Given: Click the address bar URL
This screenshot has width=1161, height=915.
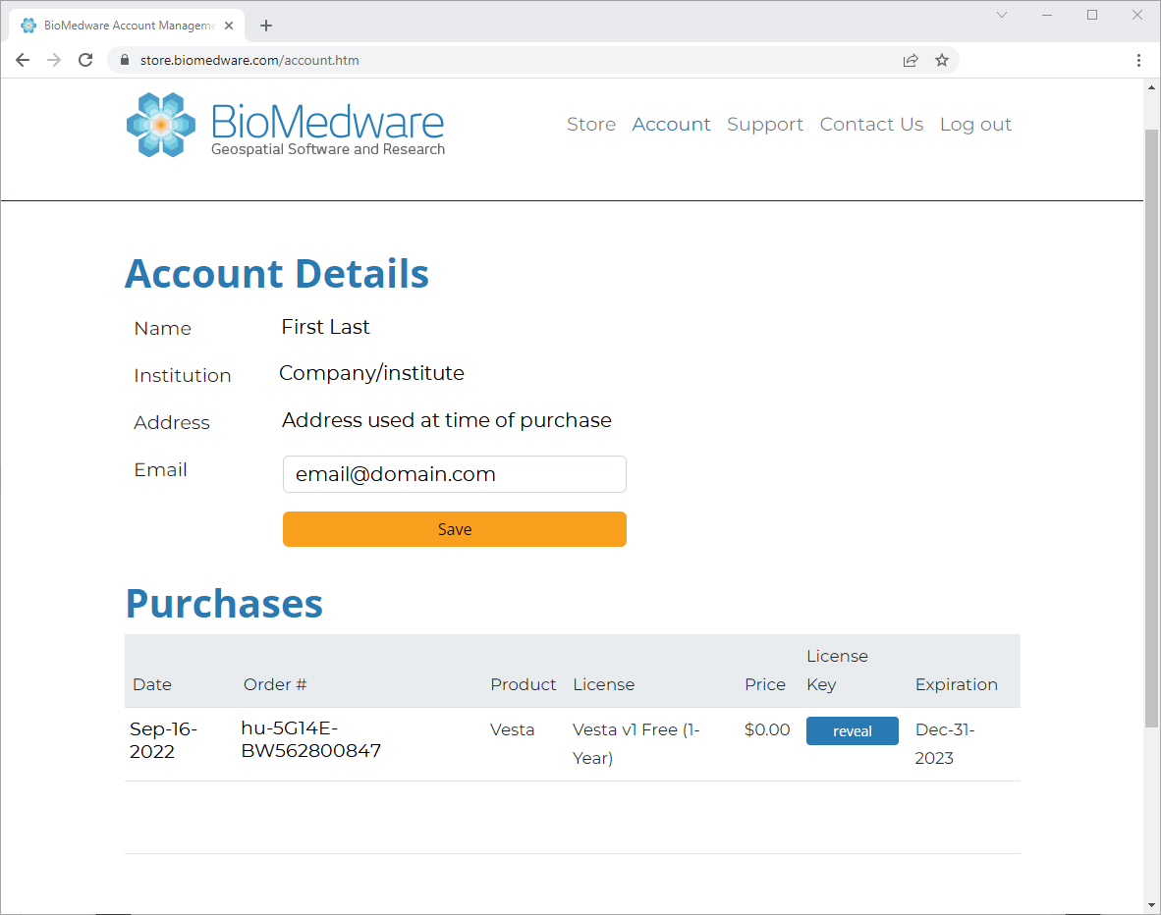Looking at the screenshot, I should (x=249, y=60).
